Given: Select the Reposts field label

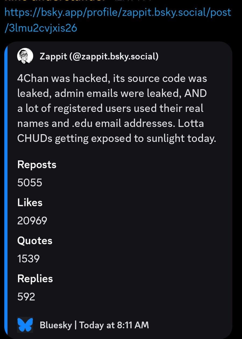Looking at the screenshot, I should (37, 165).
